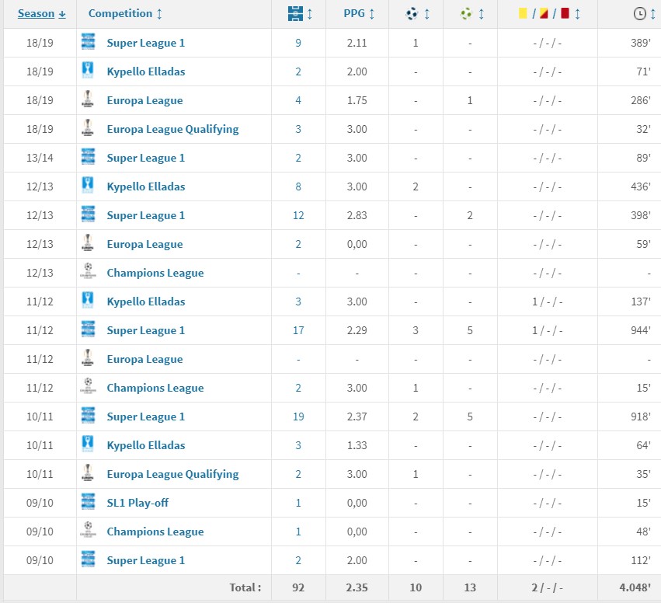Open the 8 appearances link for 12/13 Kypello Elladas

(x=298, y=186)
